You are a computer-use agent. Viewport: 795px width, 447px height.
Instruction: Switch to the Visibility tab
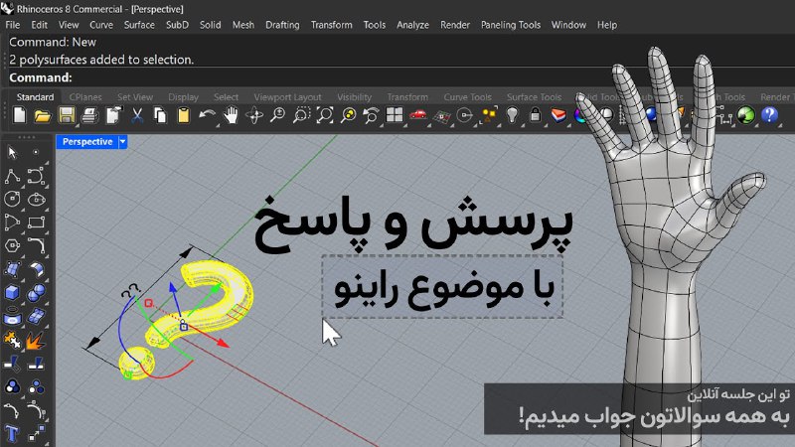355,96
